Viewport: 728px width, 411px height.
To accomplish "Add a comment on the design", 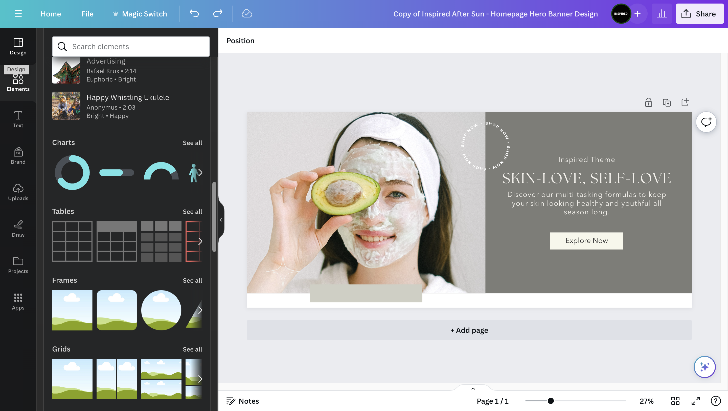I will (x=706, y=122).
